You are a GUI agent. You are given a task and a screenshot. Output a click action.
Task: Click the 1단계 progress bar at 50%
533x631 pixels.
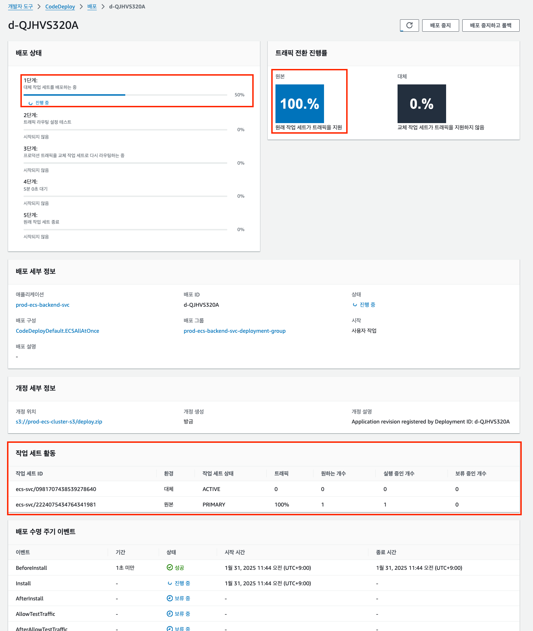coord(125,95)
